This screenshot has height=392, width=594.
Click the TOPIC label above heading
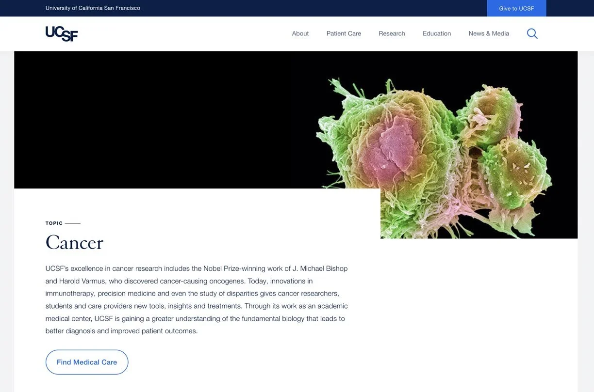54,223
